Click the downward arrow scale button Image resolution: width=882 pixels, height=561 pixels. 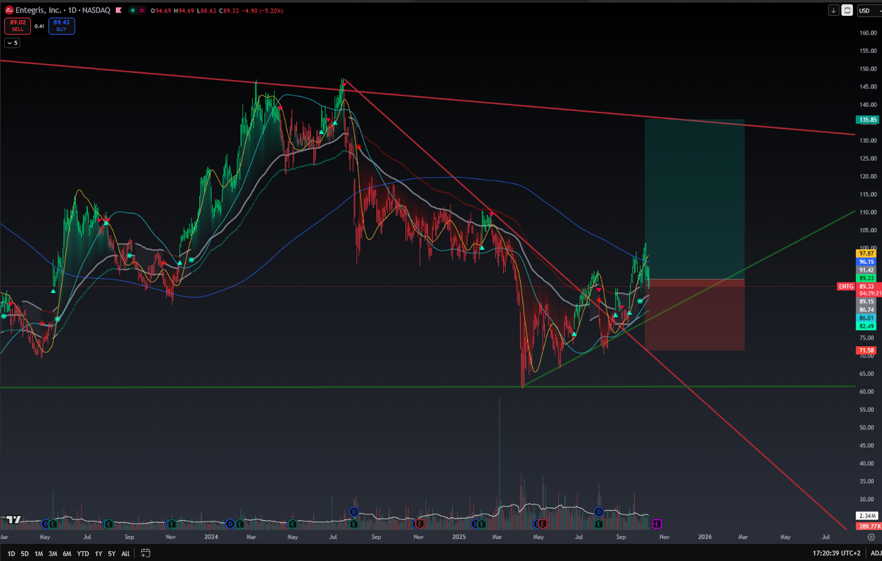pyautogui.click(x=834, y=10)
